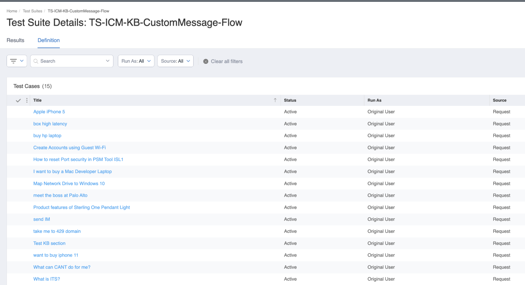Open the Test KB section test case
This screenshot has height=285, width=525.
[49, 243]
